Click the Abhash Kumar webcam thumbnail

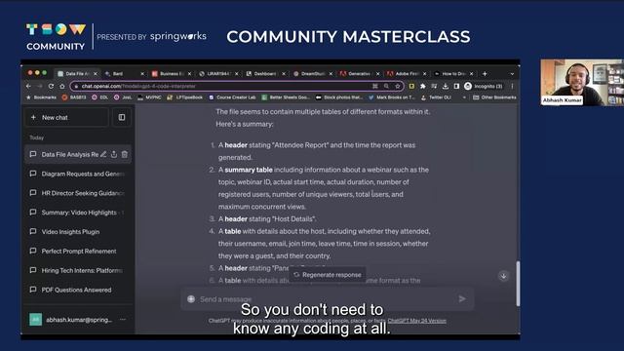pos(582,82)
